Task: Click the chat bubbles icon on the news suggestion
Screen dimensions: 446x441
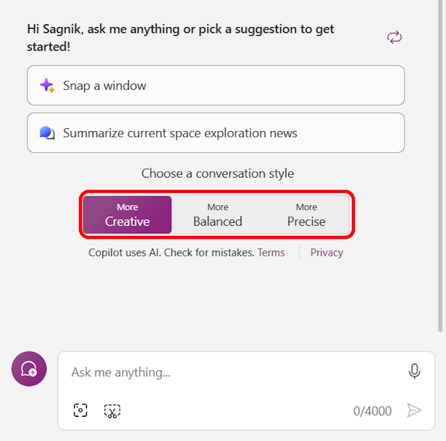Action: pyautogui.click(x=47, y=133)
